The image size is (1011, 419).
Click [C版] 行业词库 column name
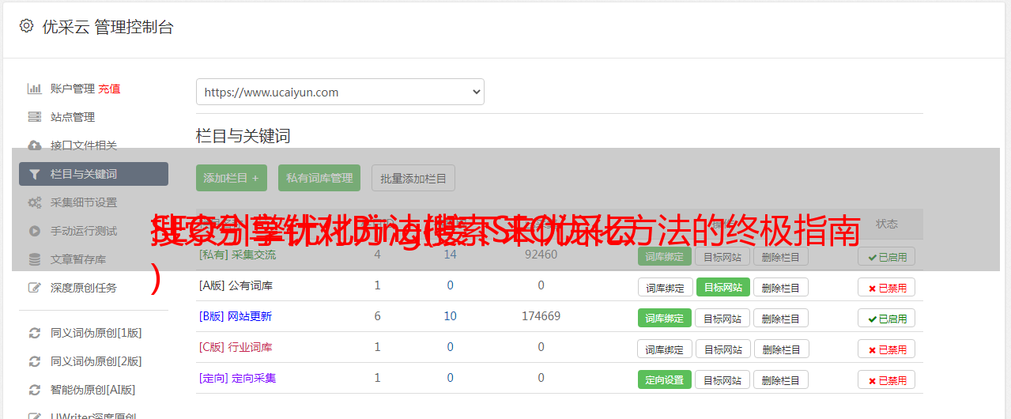coord(236,347)
